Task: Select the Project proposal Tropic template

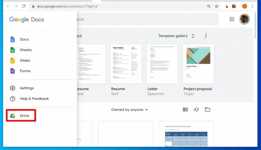Action: 198,64
